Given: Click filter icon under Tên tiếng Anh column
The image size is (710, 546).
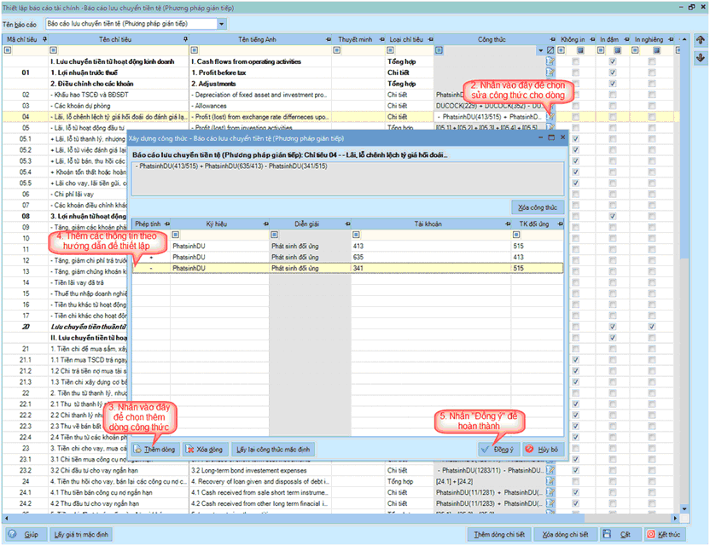Looking at the screenshot, I should 195,50.
